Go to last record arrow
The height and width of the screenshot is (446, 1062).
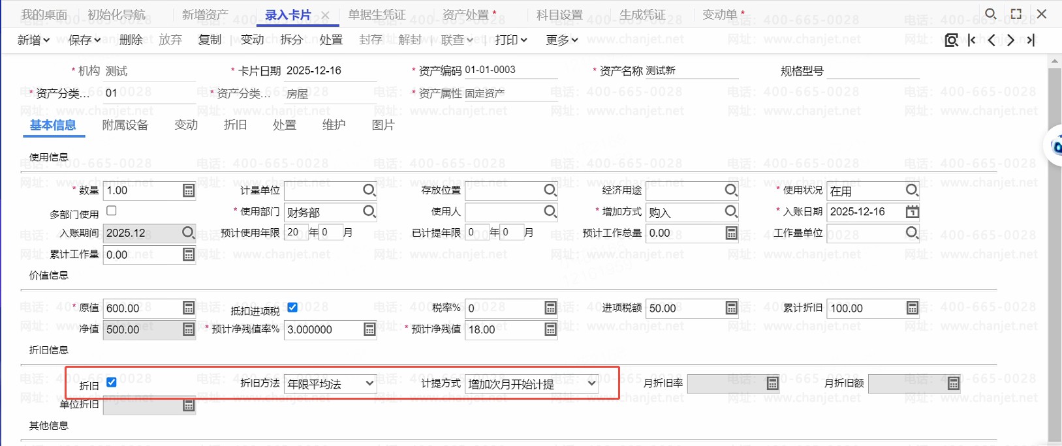pyautogui.click(x=1031, y=40)
